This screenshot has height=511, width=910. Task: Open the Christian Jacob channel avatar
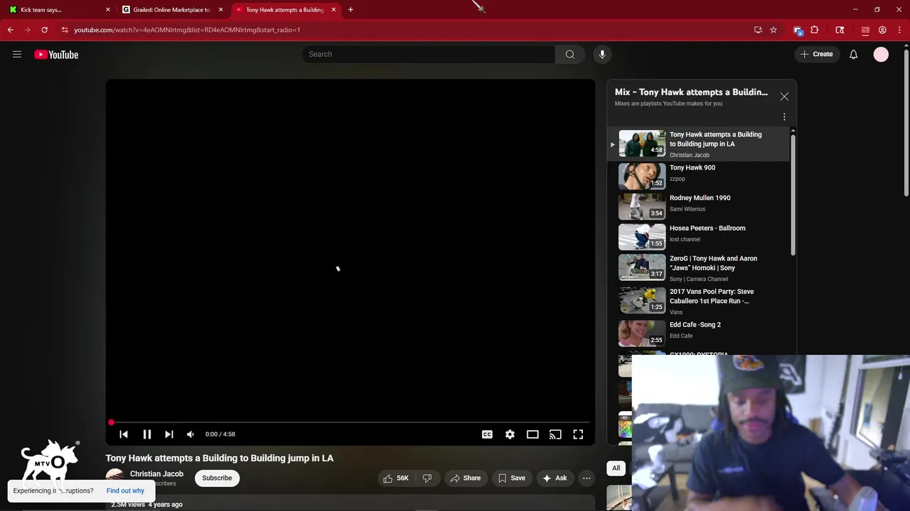(x=114, y=478)
